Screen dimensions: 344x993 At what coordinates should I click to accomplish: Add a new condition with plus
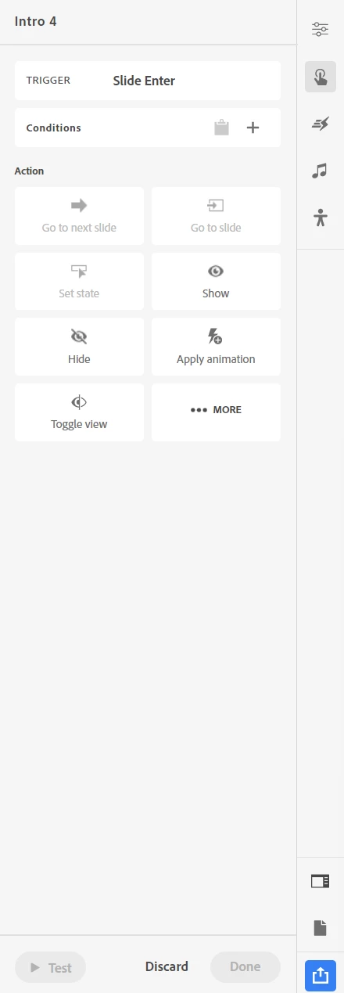253,128
